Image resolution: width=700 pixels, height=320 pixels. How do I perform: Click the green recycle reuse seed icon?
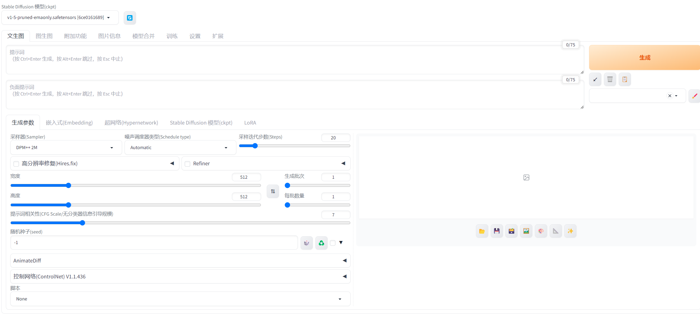pyautogui.click(x=321, y=243)
